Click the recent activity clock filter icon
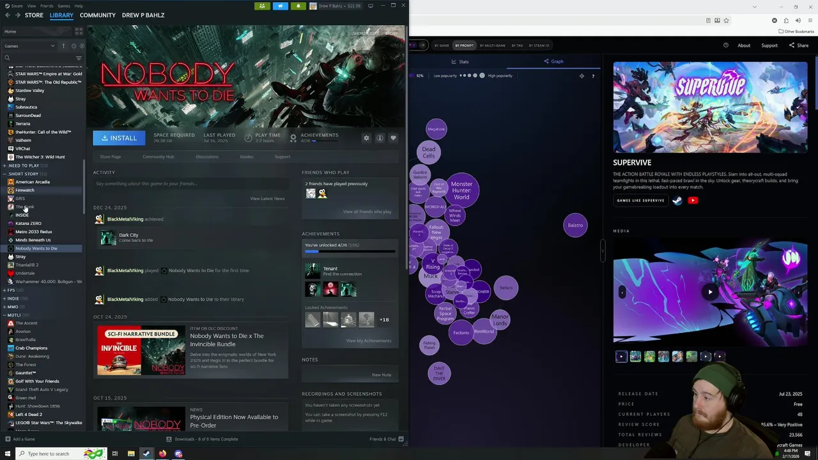Viewport: 818px width, 460px height. pos(73,46)
